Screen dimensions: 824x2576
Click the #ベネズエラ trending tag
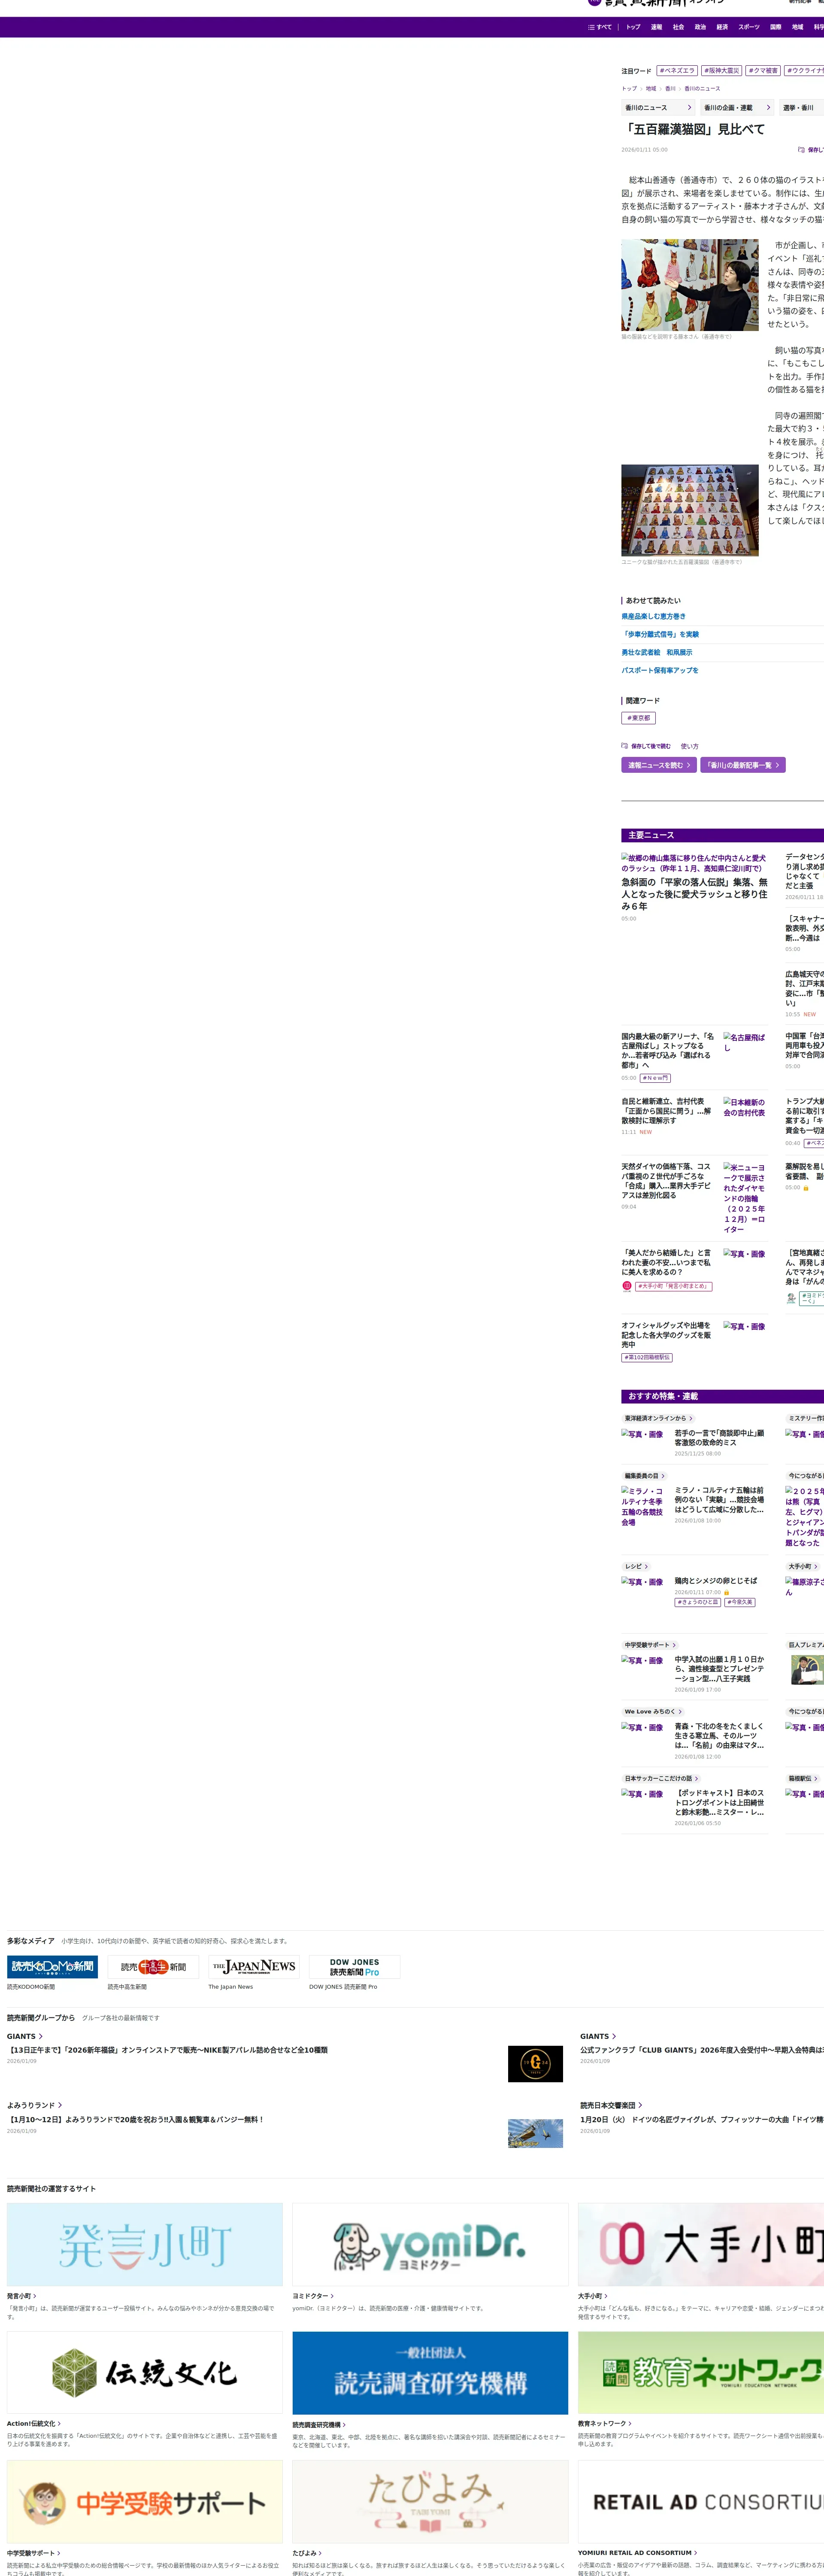click(x=677, y=71)
